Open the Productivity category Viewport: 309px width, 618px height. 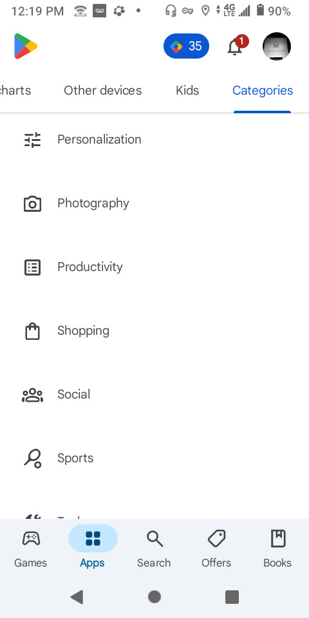point(154,267)
